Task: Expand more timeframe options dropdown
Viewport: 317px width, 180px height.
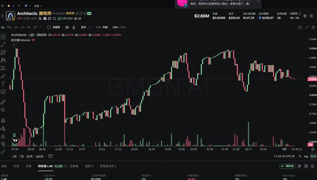Action: pyautogui.click(x=41, y=27)
